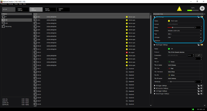Screen dimensions: 207x111
Task: Click the yellow Status icon in SDI Settings
Action: coord(169,21)
